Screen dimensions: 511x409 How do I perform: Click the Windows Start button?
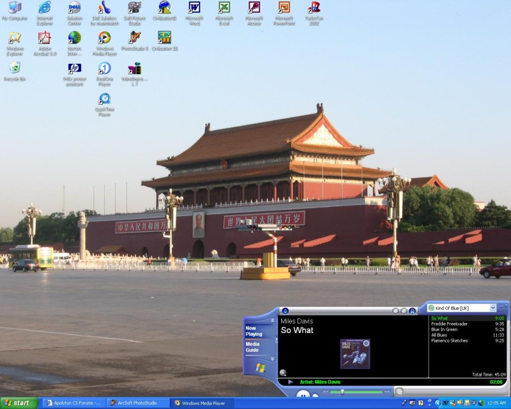19,403
